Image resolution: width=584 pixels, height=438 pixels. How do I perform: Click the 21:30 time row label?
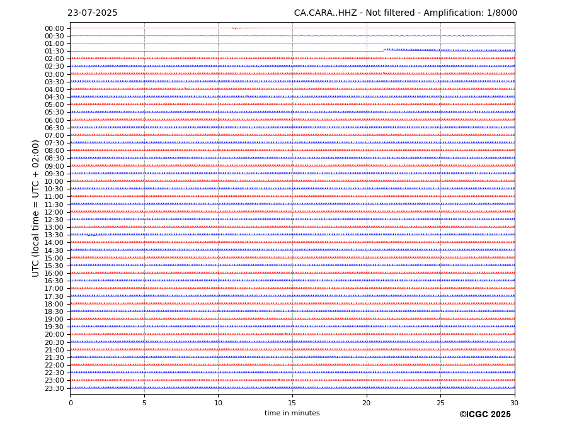tap(54, 357)
